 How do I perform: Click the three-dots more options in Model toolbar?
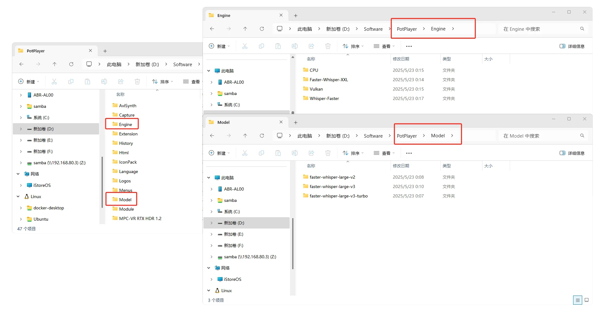tap(409, 153)
